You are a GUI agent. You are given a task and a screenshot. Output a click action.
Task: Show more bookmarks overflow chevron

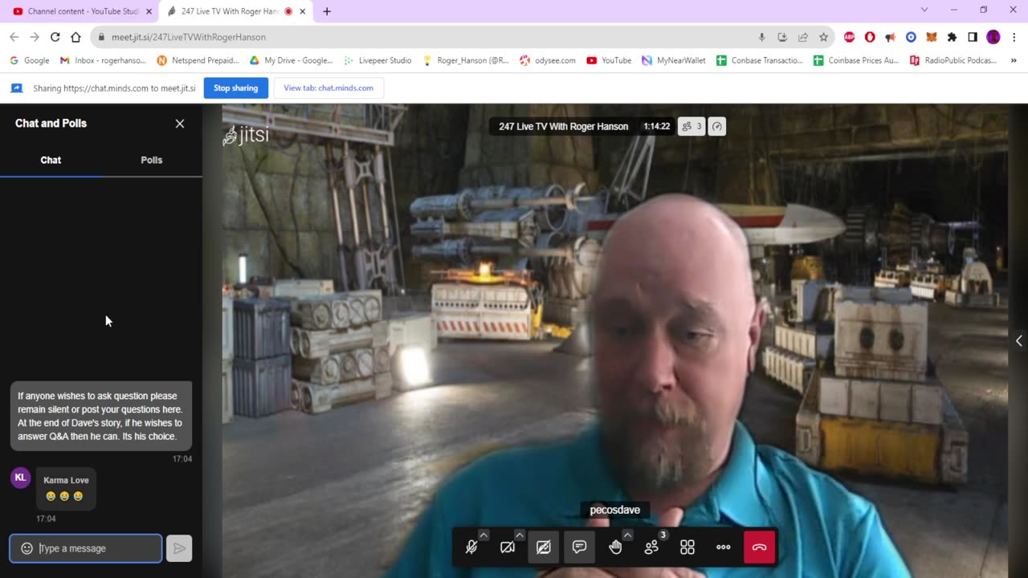tap(1014, 60)
